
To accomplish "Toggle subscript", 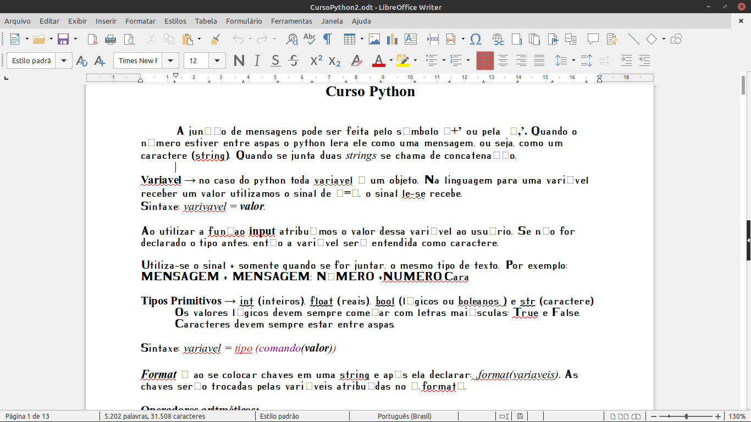I will tap(334, 60).
